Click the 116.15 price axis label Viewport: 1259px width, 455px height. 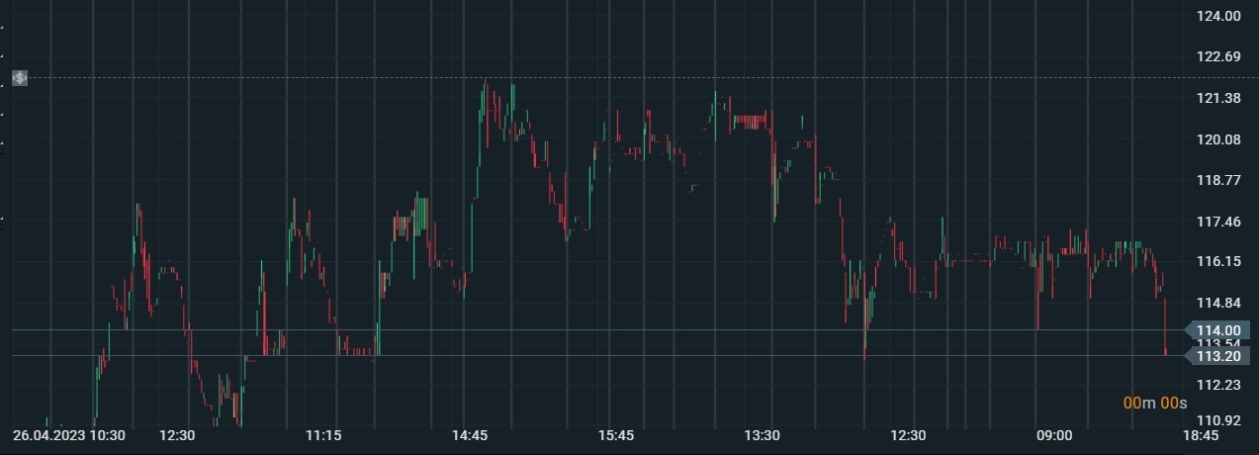click(1218, 262)
